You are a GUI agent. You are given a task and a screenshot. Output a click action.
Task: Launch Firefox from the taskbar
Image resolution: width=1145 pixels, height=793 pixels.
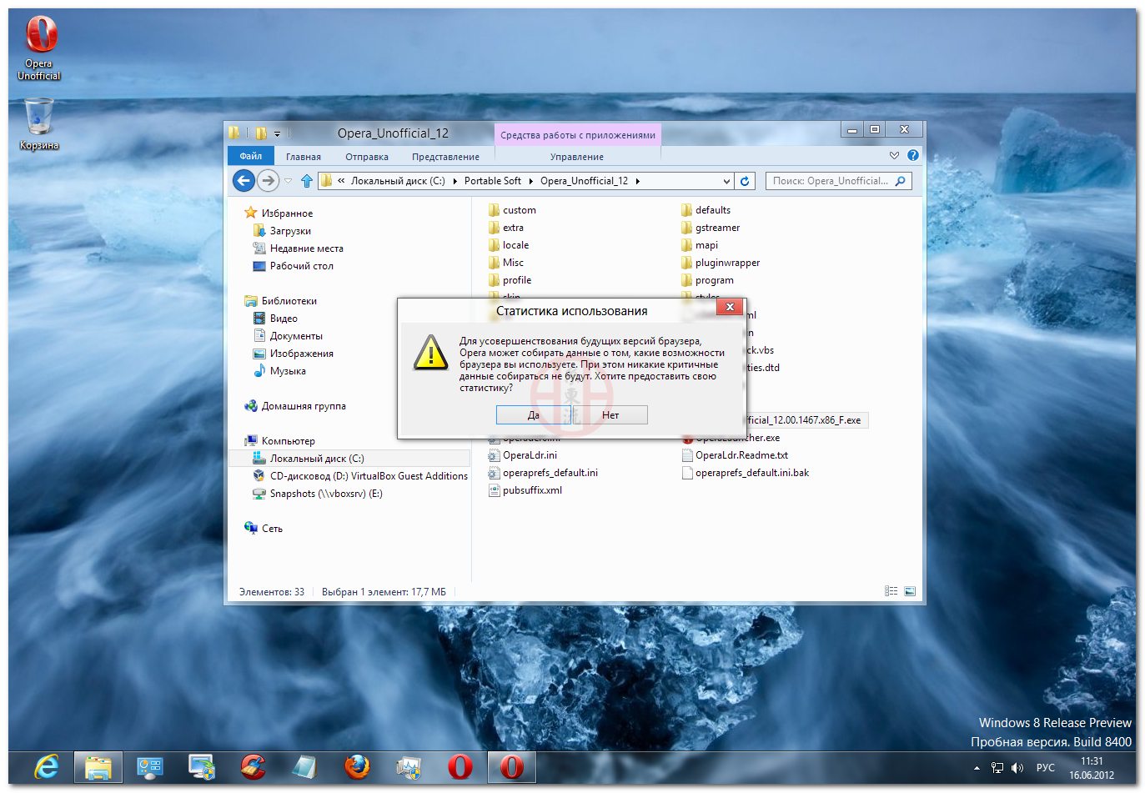click(358, 767)
